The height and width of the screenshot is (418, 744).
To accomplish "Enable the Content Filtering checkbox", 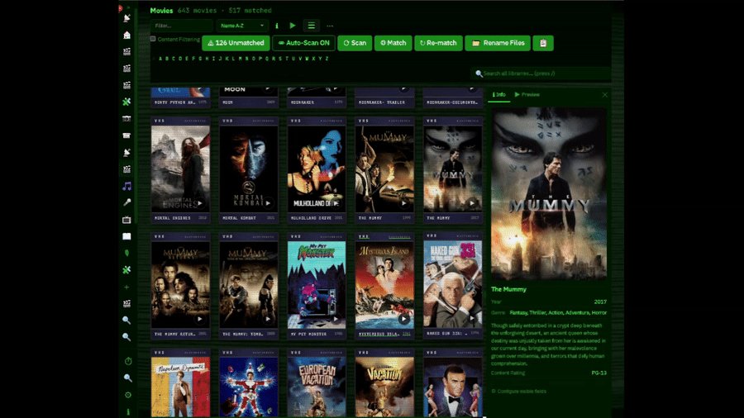I will pyautogui.click(x=153, y=39).
